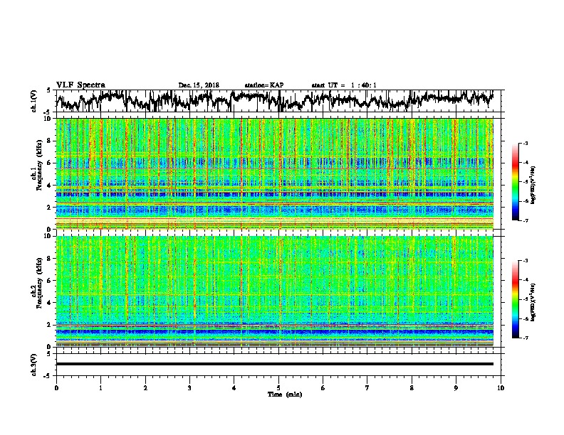Click the "ch.3(V)" axis label at bottom

click(x=34, y=365)
